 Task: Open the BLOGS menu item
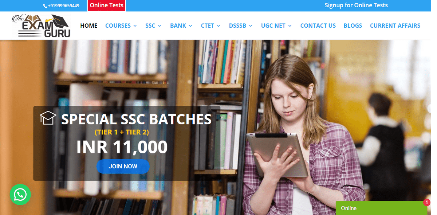(x=353, y=26)
